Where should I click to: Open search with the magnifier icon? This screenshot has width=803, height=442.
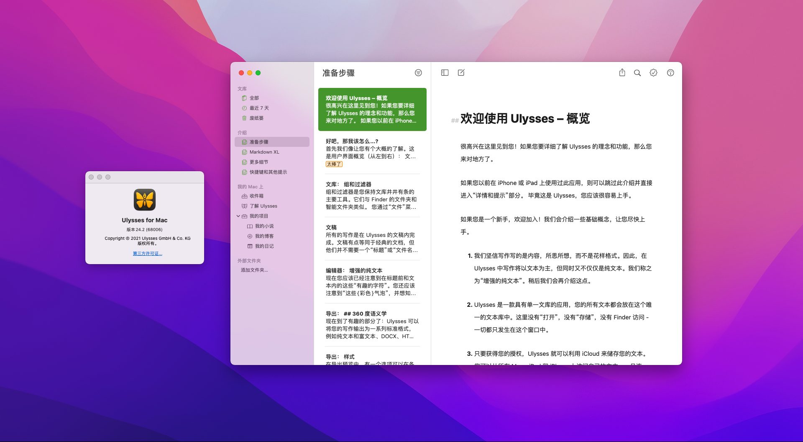click(x=637, y=72)
